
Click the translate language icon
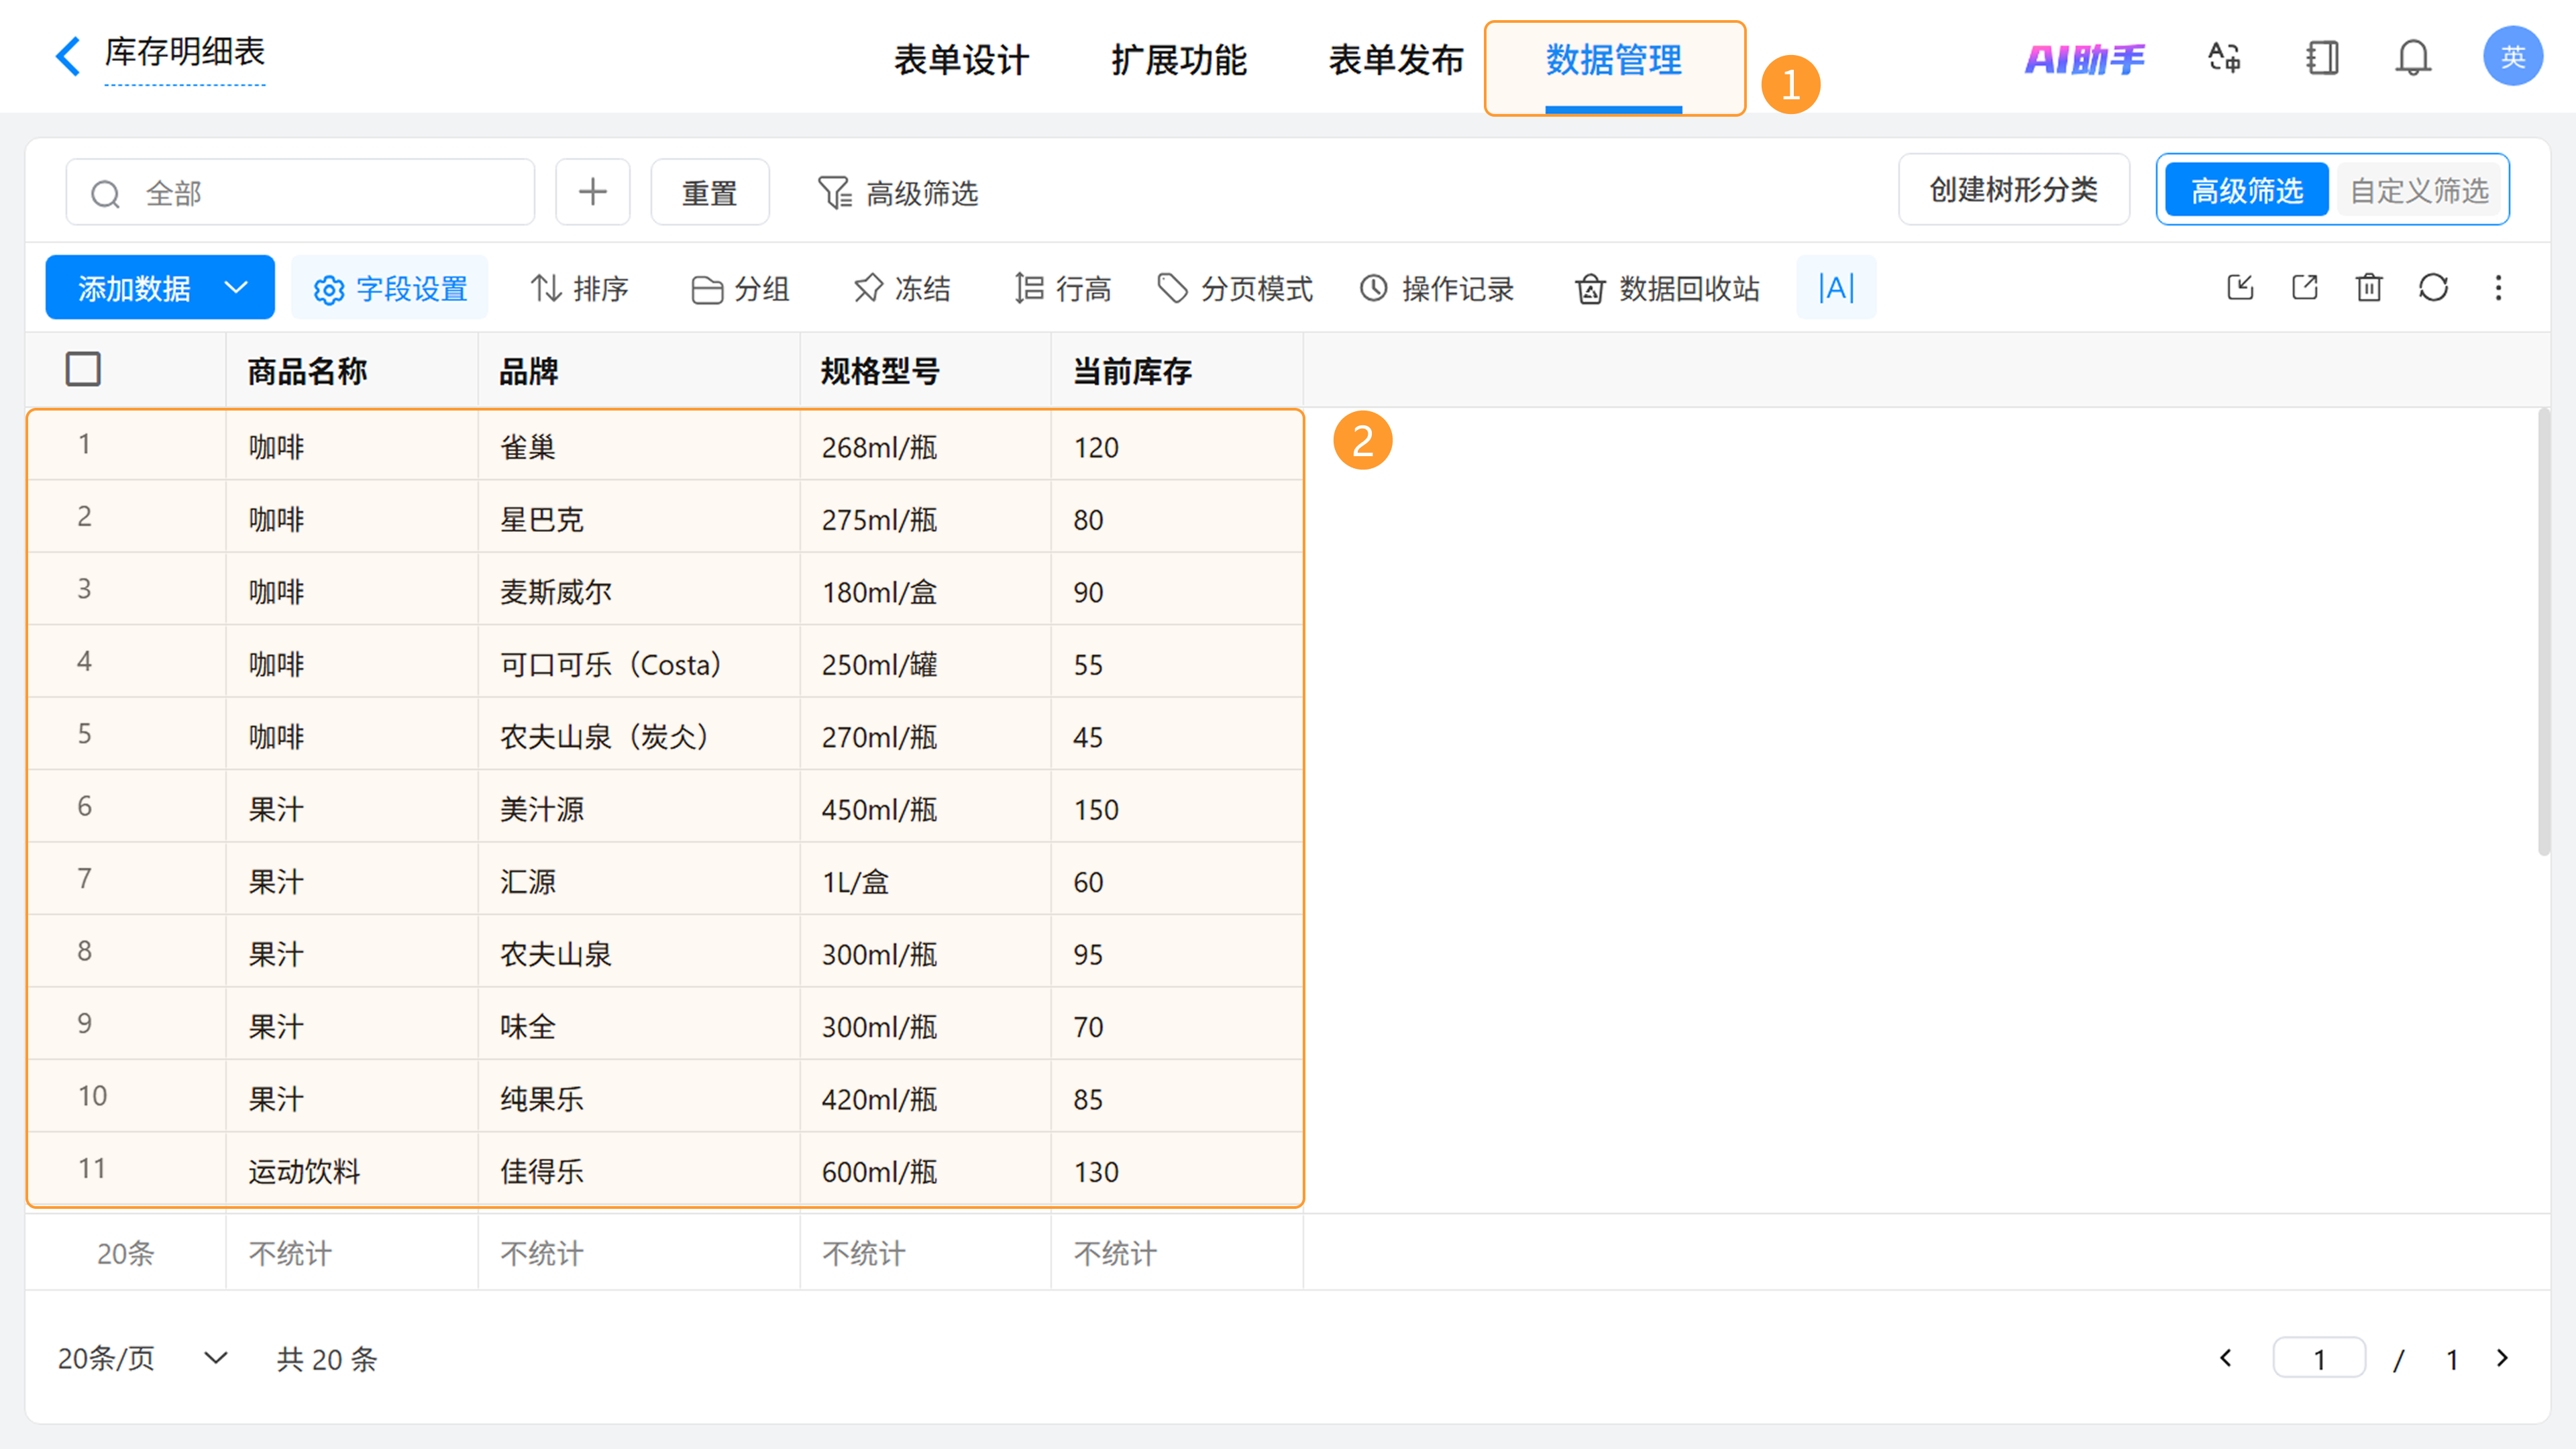pyautogui.click(x=2224, y=58)
